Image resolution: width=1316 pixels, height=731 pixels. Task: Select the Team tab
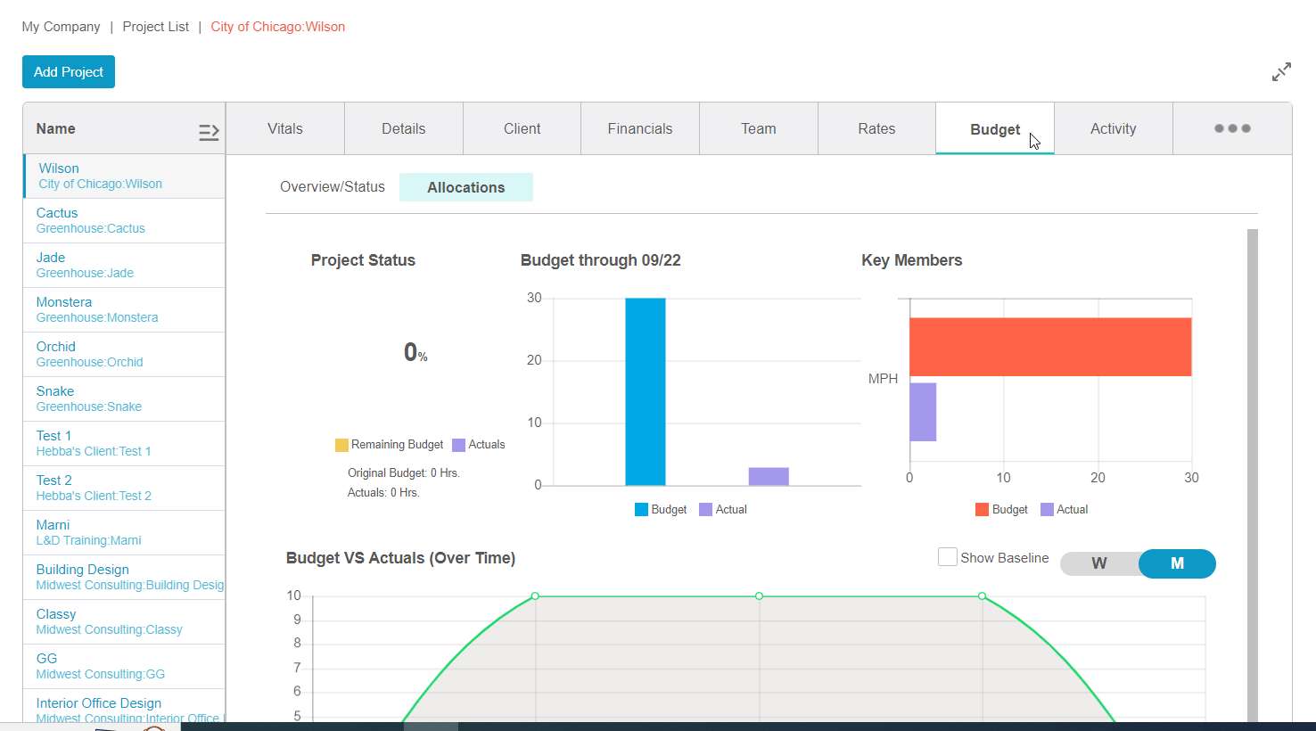tap(759, 128)
